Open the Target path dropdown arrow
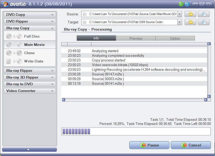This screenshot has height=156, width=215. coord(179,22)
